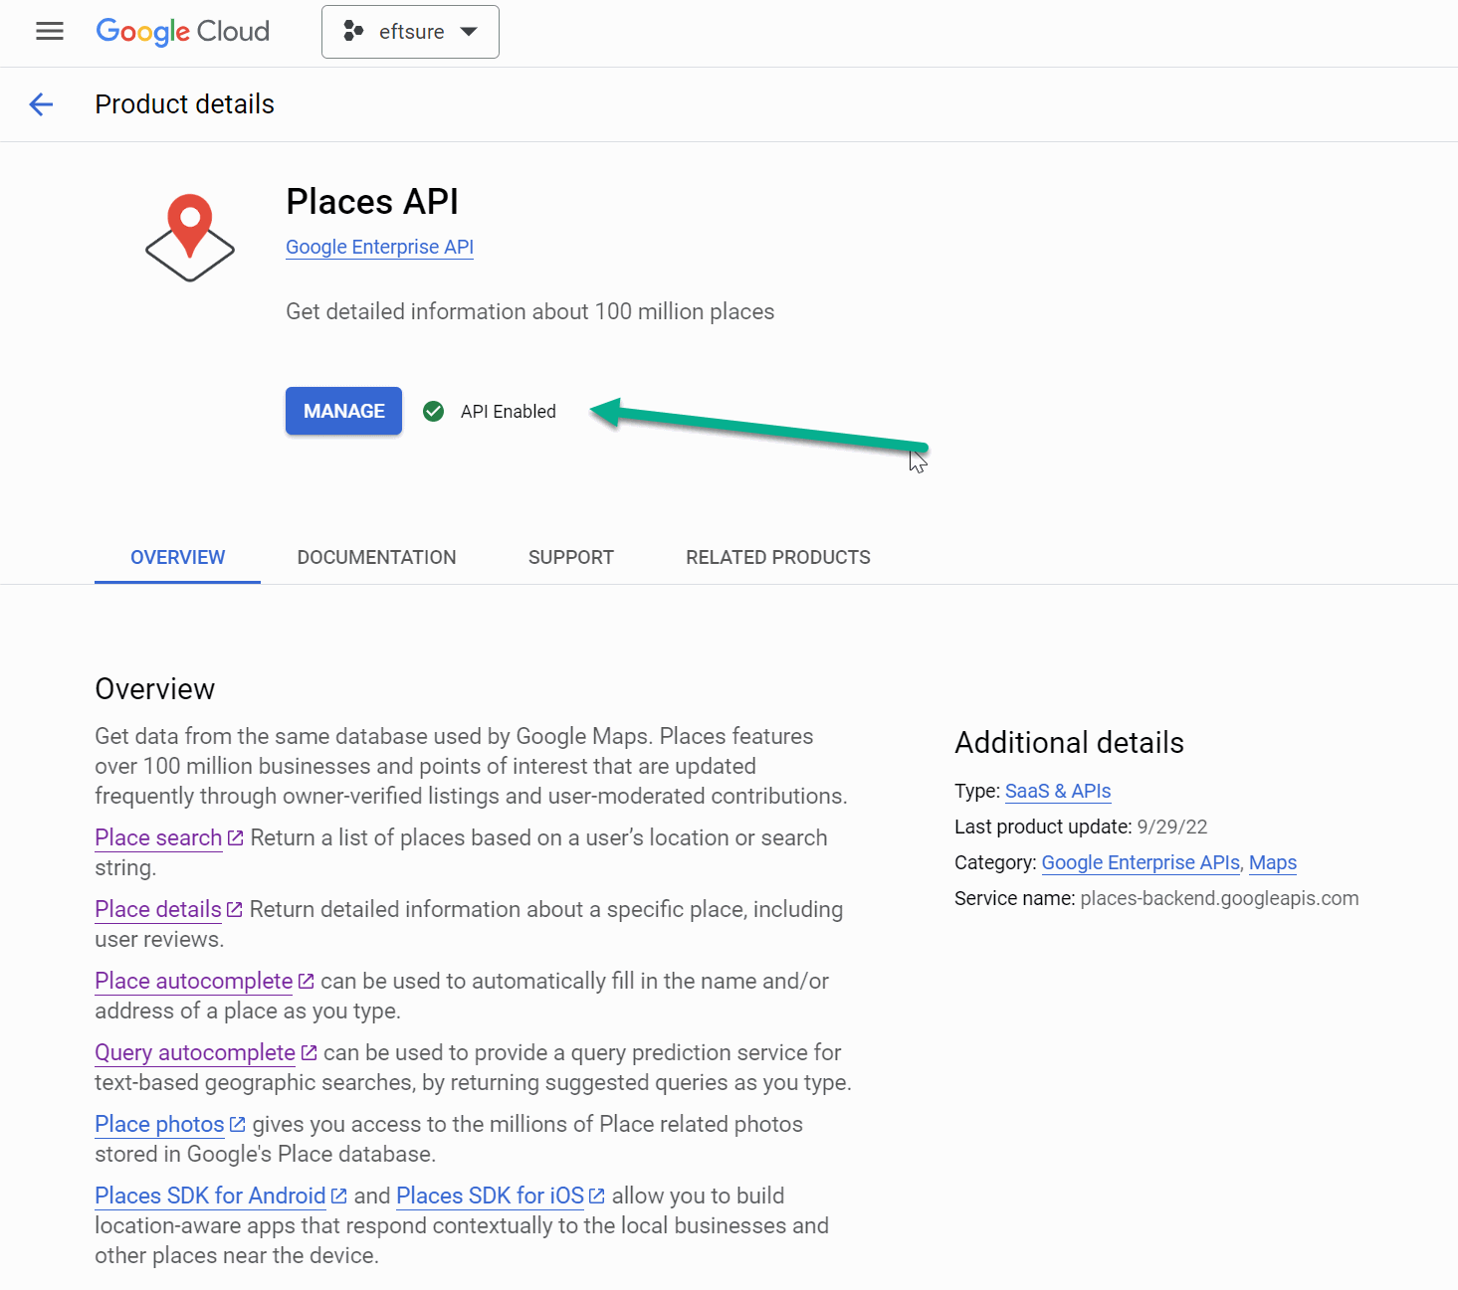Open the Maps category link
The image size is (1458, 1290).
click(1273, 862)
